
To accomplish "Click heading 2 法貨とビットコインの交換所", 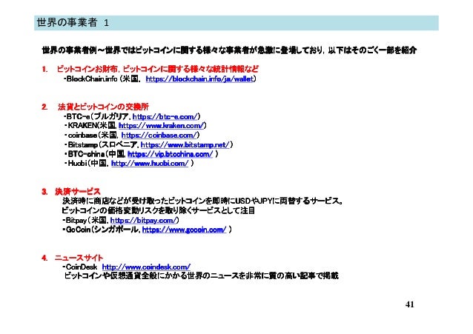I will click(96, 107).
